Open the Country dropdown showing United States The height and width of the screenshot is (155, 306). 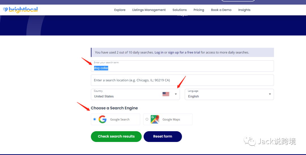(x=135, y=94)
